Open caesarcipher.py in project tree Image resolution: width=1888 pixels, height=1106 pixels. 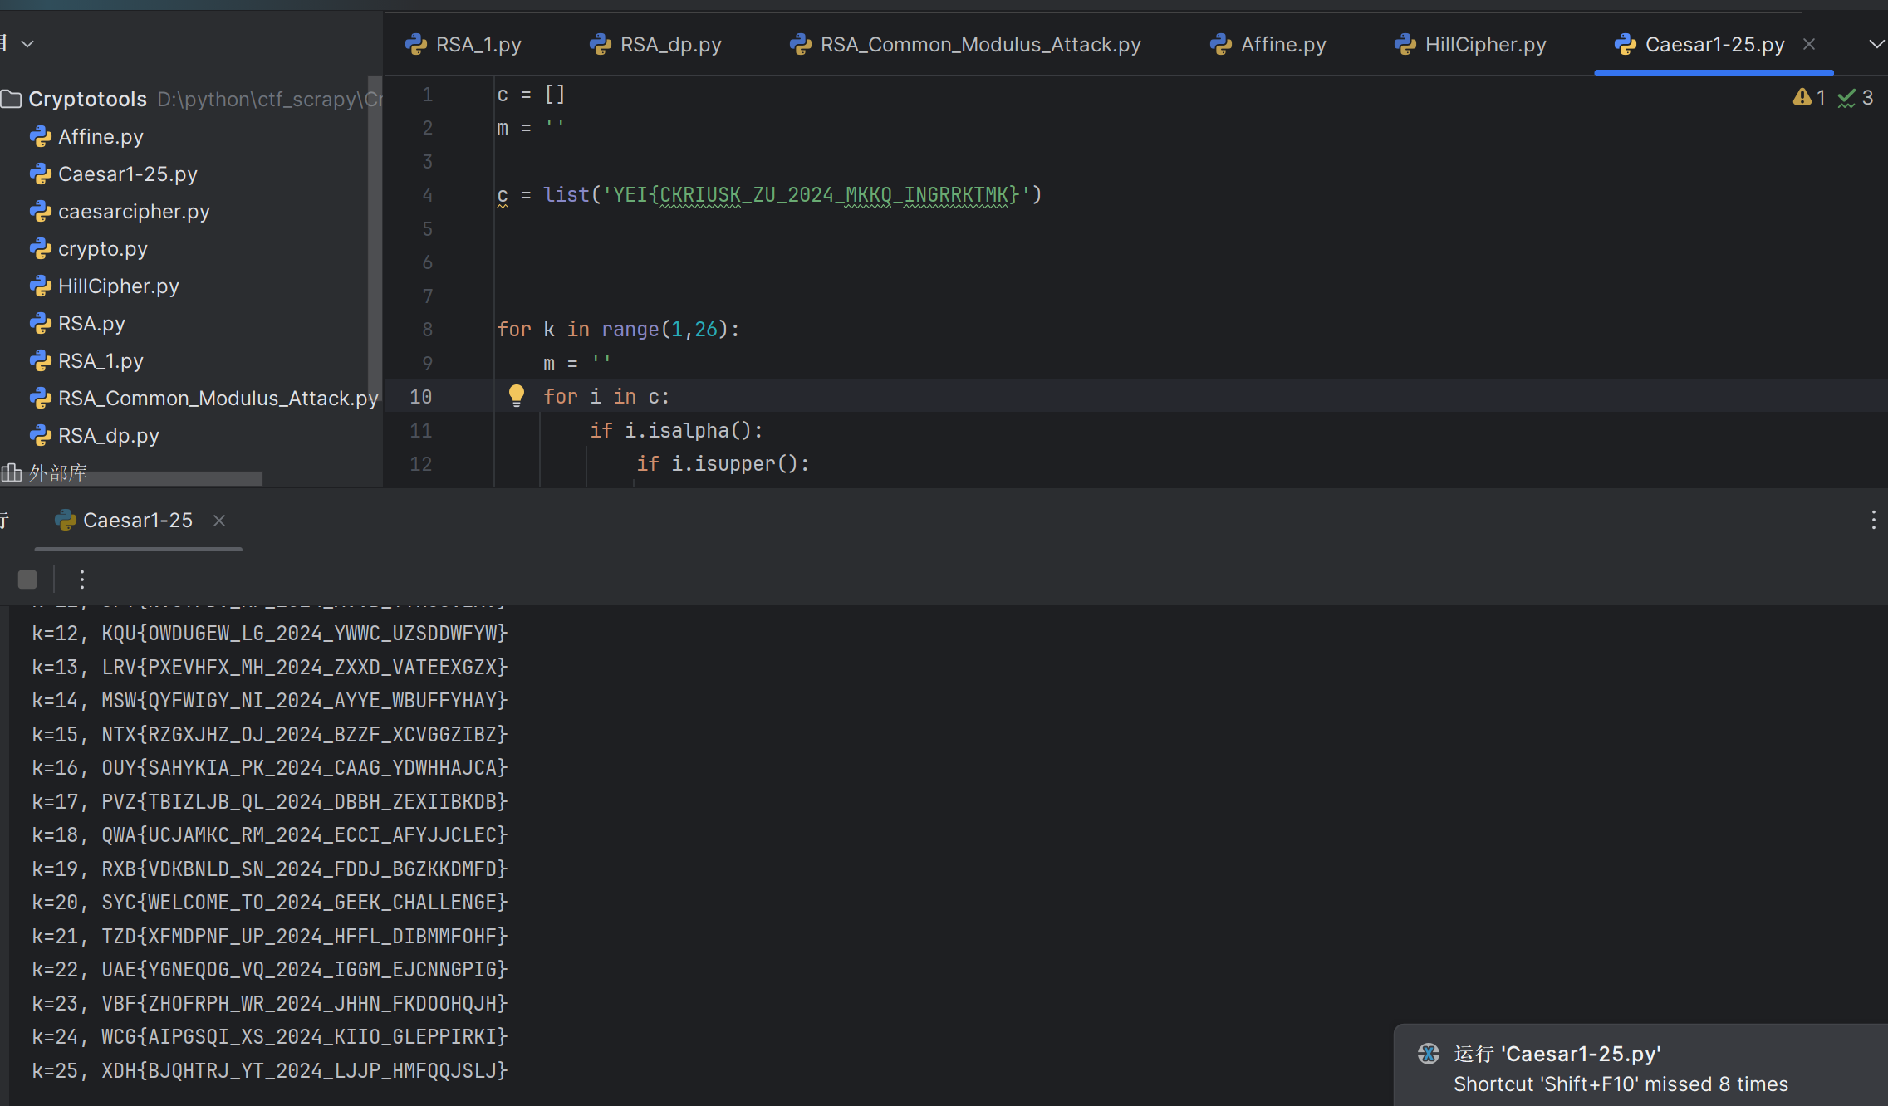[x=133, y=212]
